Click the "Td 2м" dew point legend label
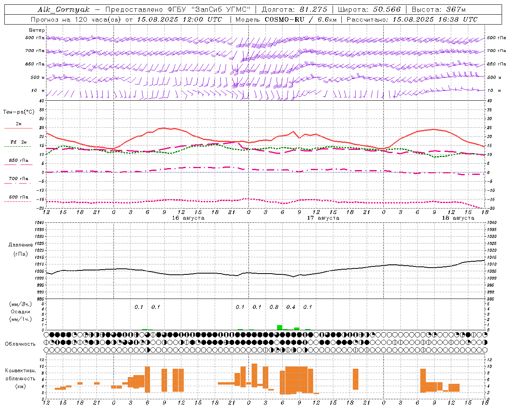The image size is (508, 406). pyautogui.click(x=19, y=142)
